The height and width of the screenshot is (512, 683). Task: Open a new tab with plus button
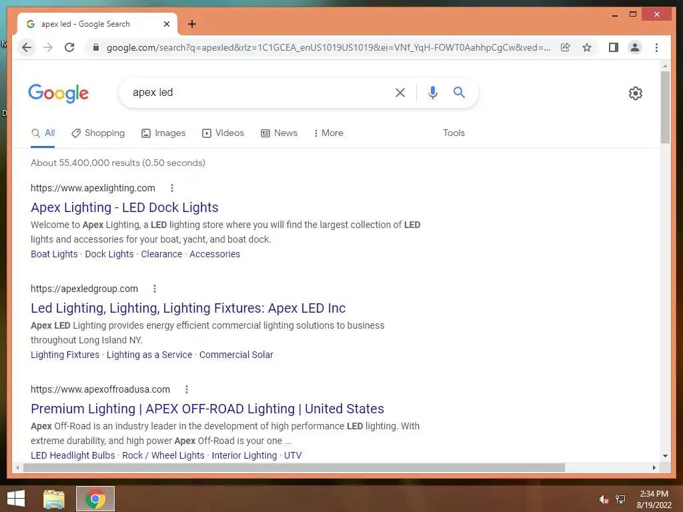[191, 24]
